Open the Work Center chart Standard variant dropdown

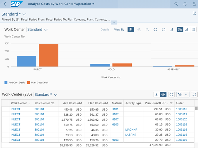pyautogui.click(x=46, y=30)
